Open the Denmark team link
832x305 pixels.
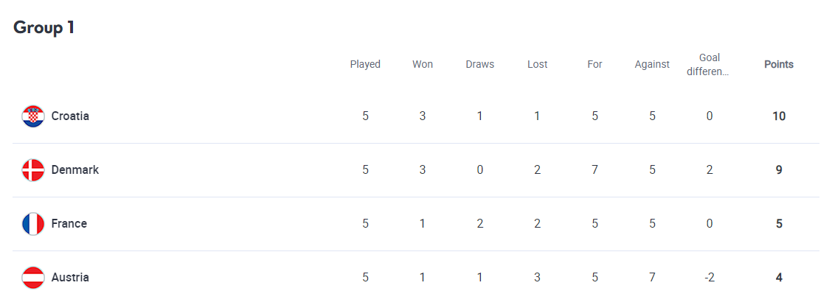(x=74, y=170)
